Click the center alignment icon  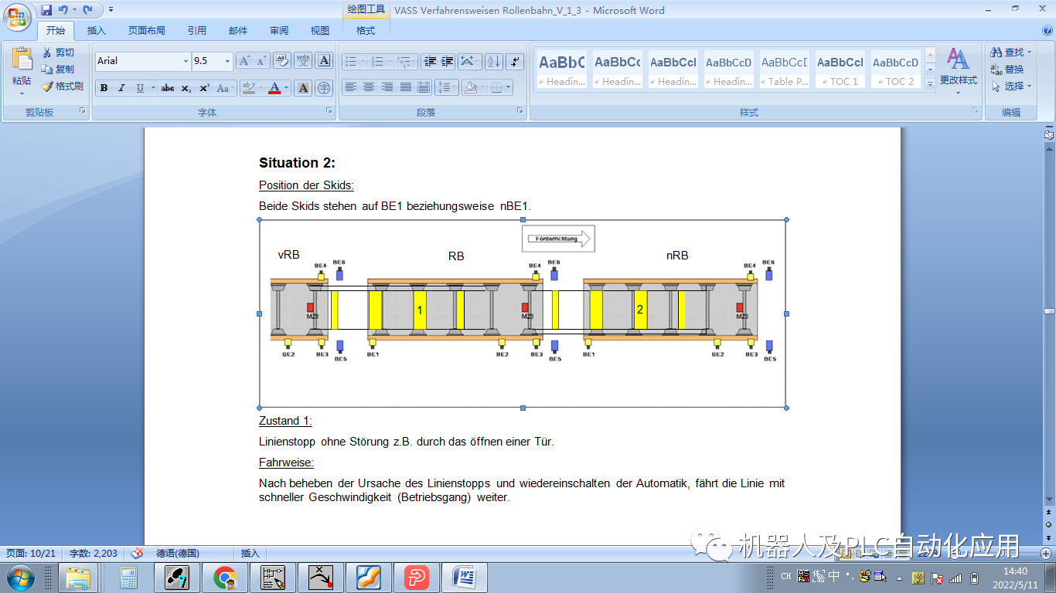pos(367,88)
